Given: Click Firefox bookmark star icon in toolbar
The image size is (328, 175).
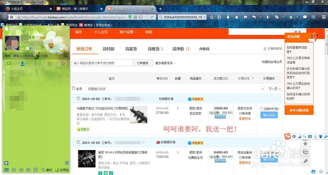Looking at the screenshot, I should (212, 17).
